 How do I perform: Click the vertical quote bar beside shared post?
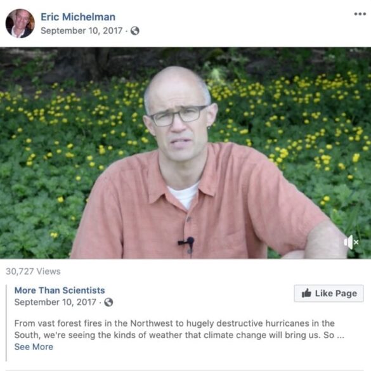tap(6, 323)
